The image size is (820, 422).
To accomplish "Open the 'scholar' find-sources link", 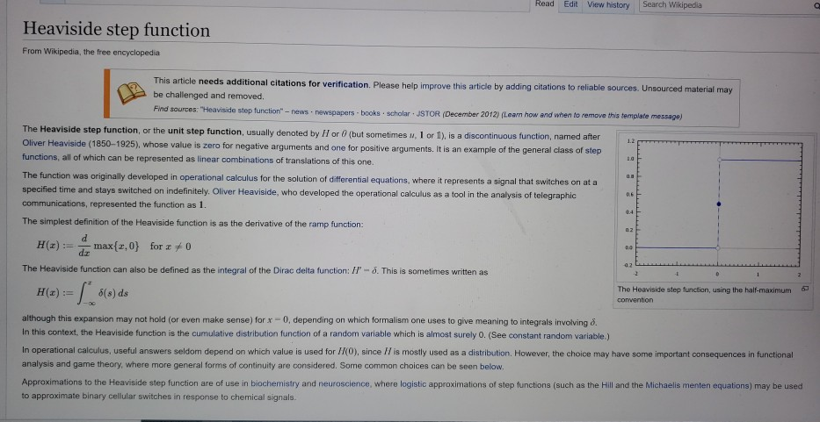I will pos(398,113).
